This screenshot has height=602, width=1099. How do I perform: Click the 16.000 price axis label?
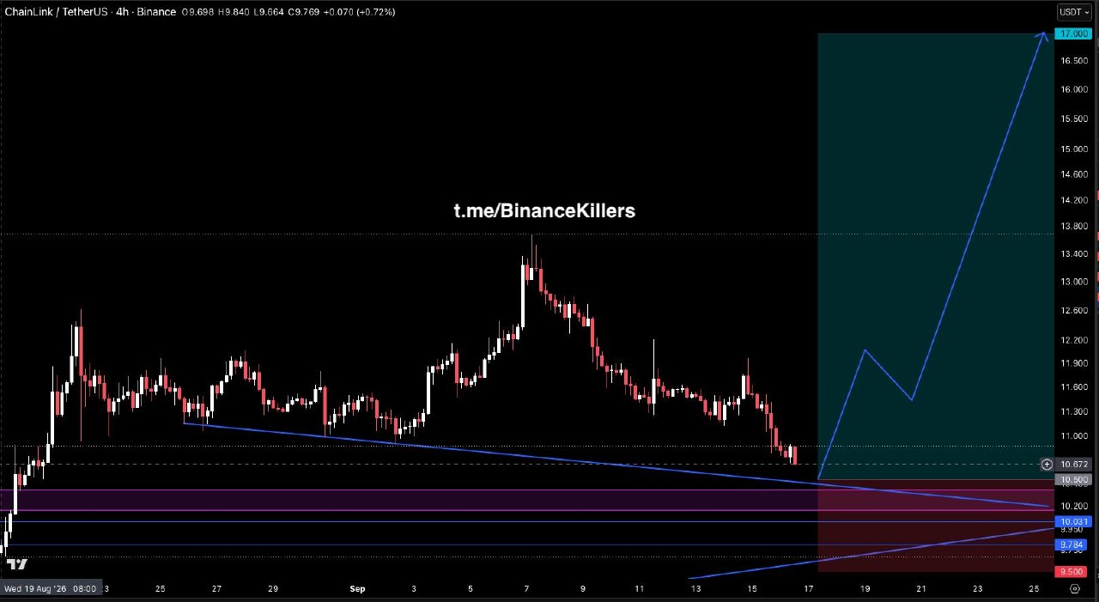click(x=1073, y=89)
